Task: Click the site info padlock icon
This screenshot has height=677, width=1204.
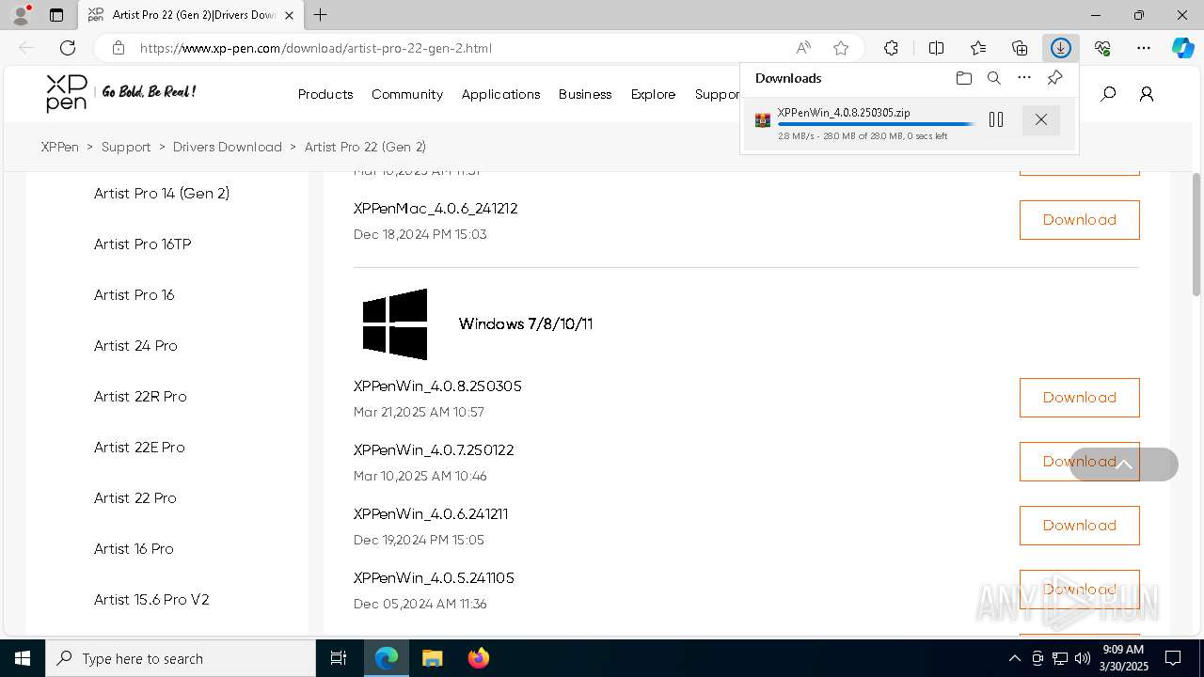Action: (118, 48)
